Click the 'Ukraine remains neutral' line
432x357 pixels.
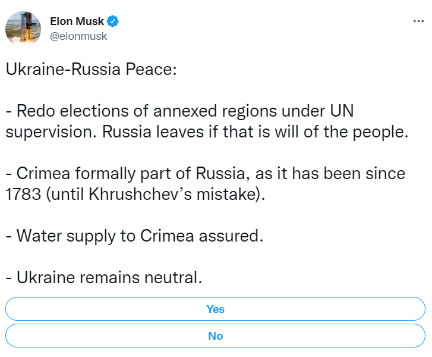104,277
